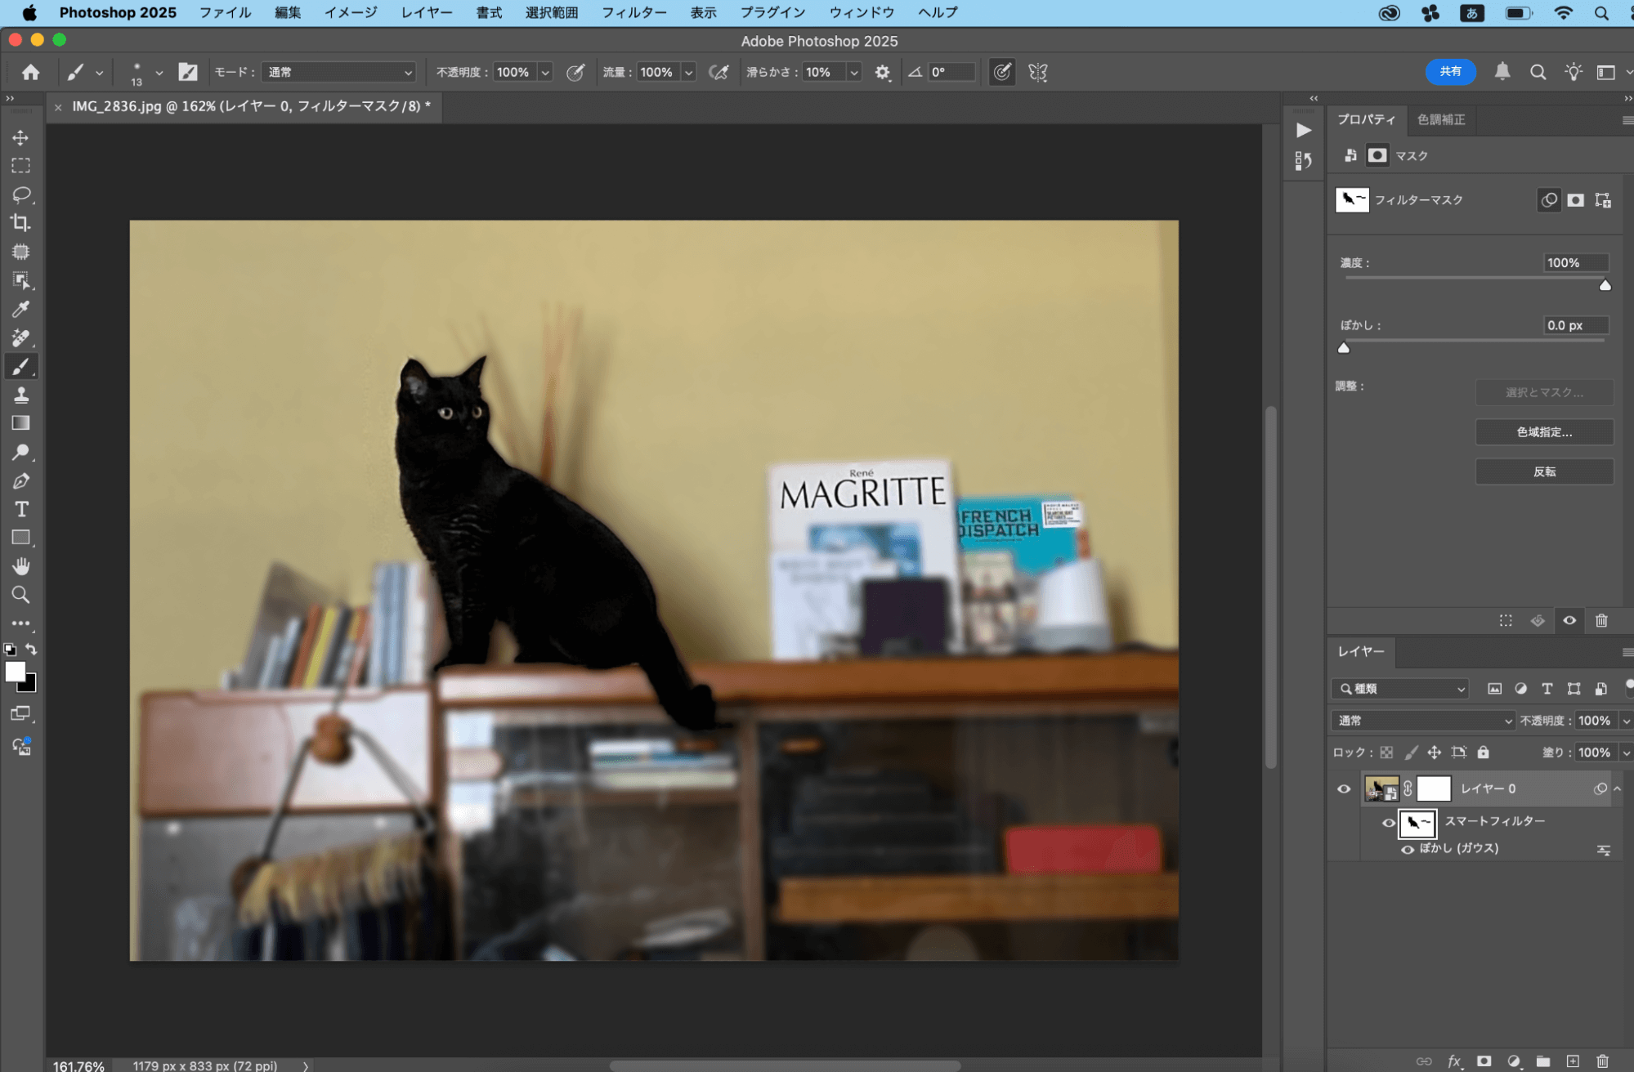Activate the Zoom tool
1634x1072 pixels.
point(21,595)
